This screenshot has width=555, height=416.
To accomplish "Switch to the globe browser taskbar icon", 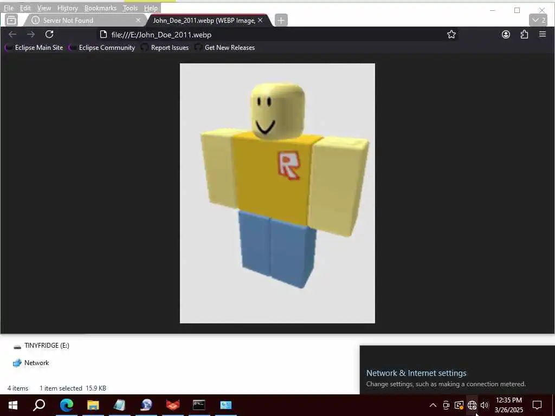I will tap(146, 405).
